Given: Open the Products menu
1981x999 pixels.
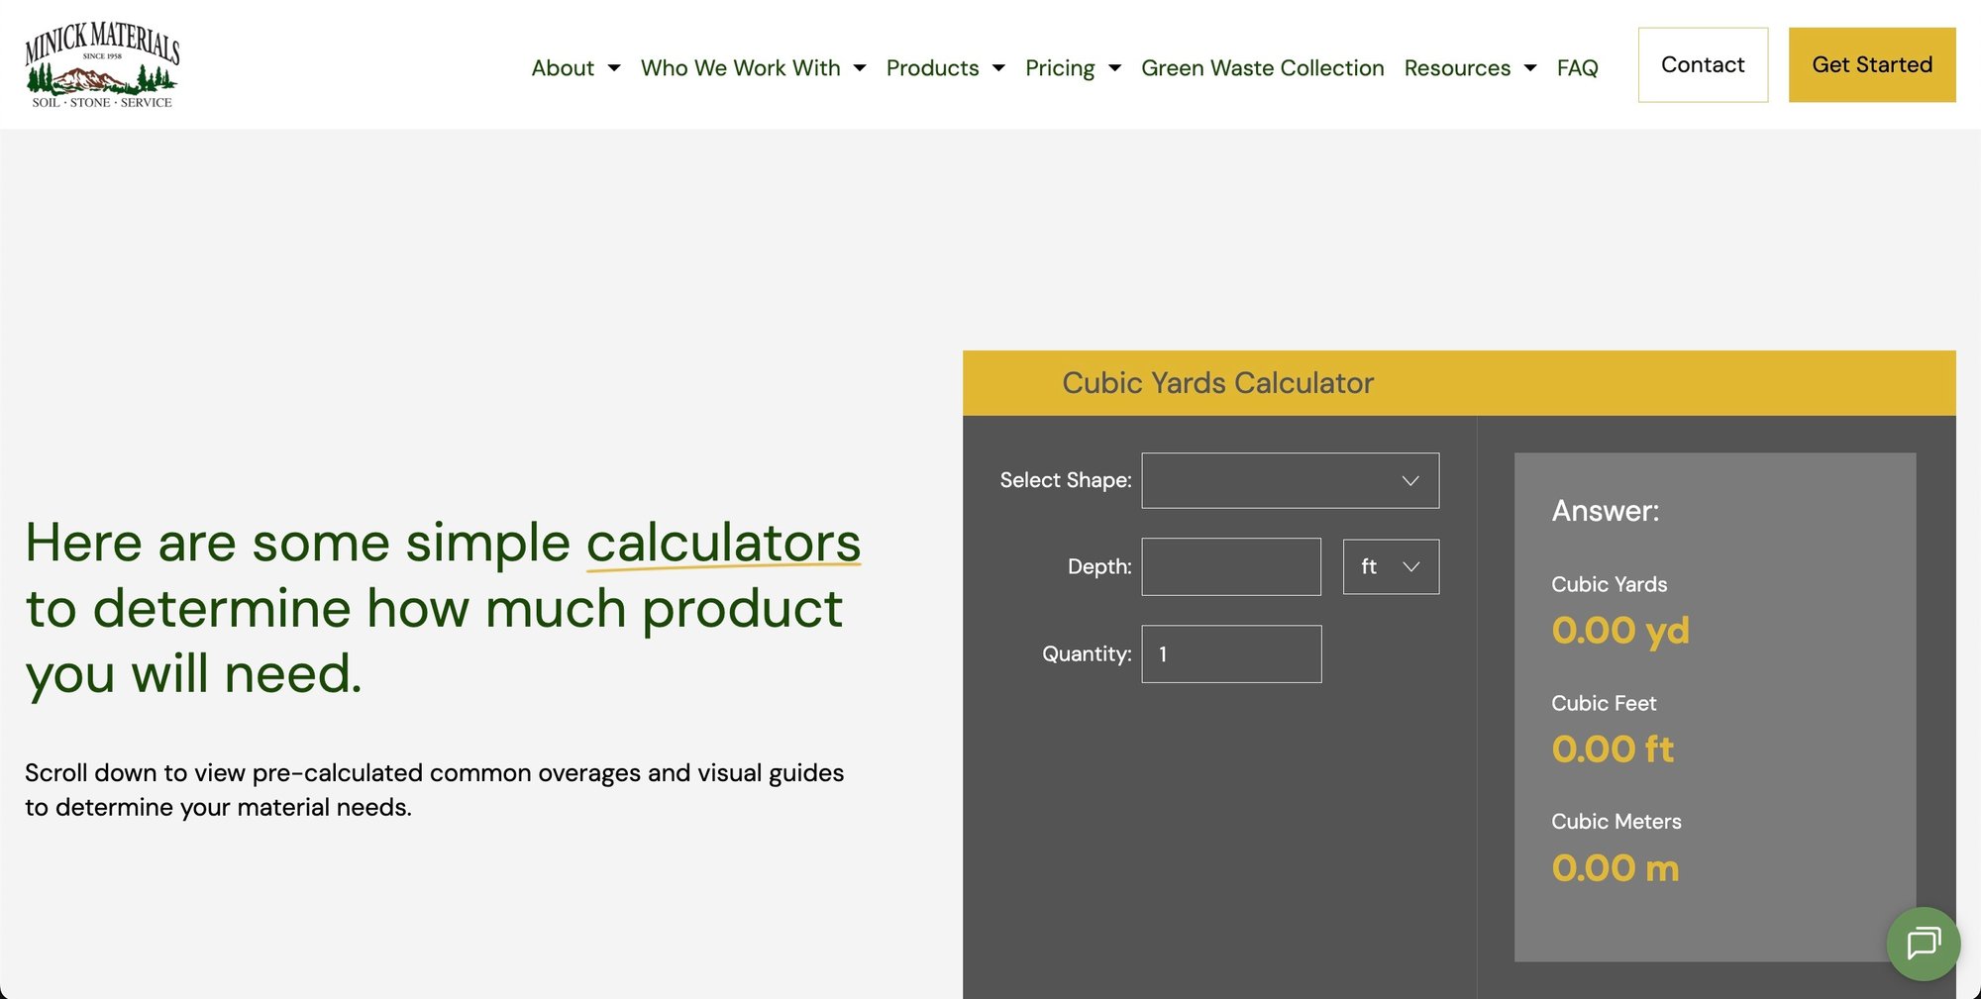Looking at the screenshot, I should 932,67.
